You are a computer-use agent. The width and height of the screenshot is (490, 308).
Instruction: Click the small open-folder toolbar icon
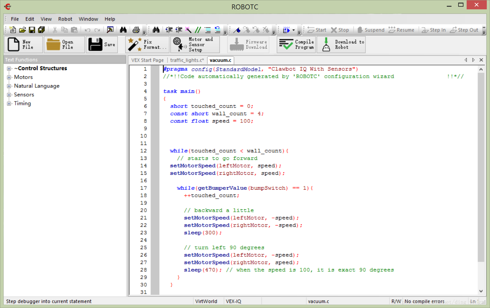(x=22, y=30)
